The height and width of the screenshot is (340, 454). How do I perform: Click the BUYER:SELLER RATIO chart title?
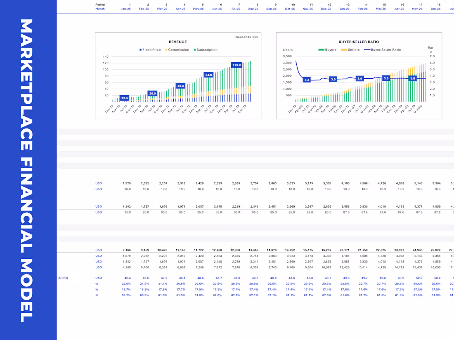tap(359, 42)
